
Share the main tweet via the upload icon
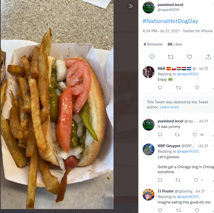[208, 57]
